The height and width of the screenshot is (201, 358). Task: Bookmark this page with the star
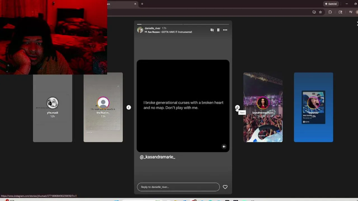click(321, 12)
